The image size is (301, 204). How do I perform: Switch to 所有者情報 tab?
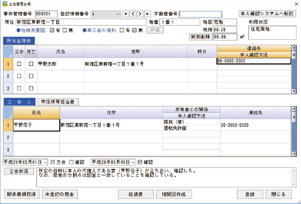pos(20,40)
